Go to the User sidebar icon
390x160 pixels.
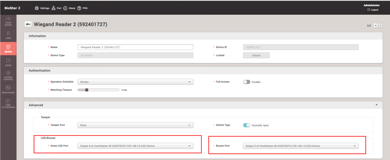(8, 35)
